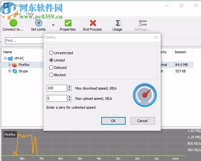Click the Name column header
This screenshot has height=161, width=201.
tap(8, 52)
